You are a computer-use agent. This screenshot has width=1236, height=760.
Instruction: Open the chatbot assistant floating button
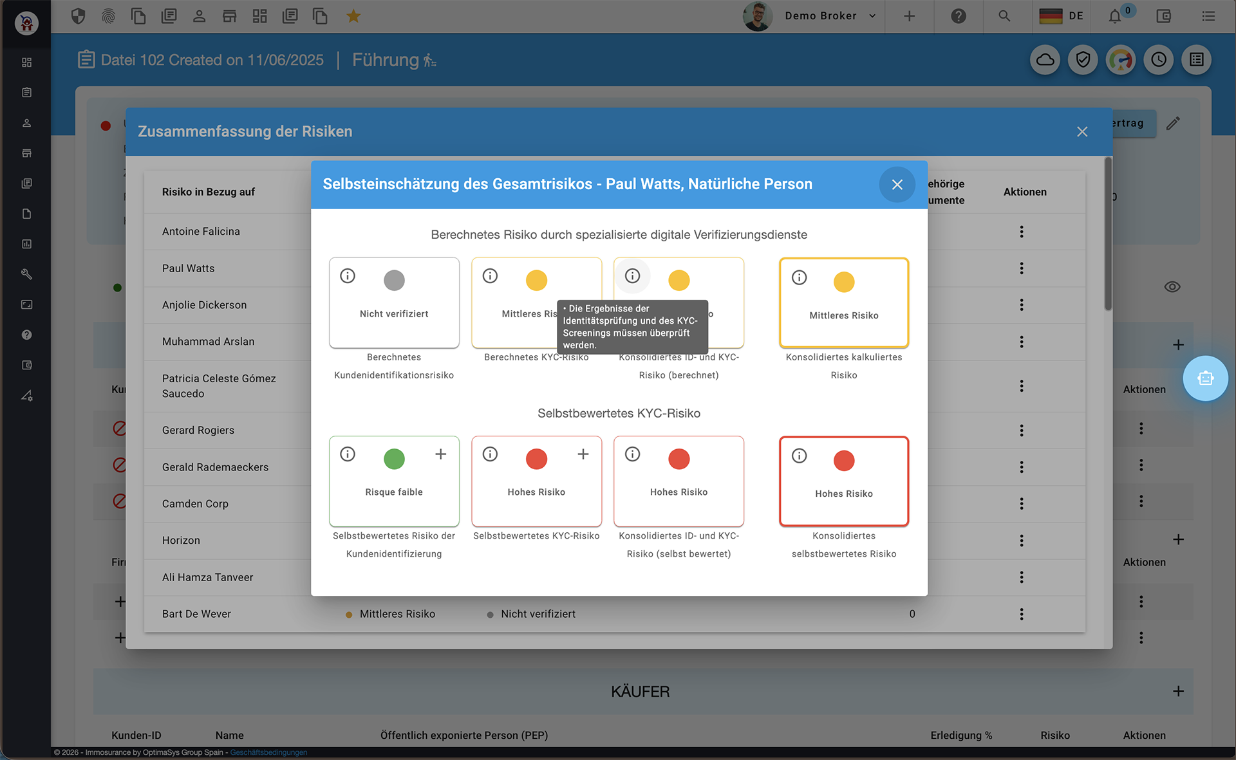[1205, 378]
